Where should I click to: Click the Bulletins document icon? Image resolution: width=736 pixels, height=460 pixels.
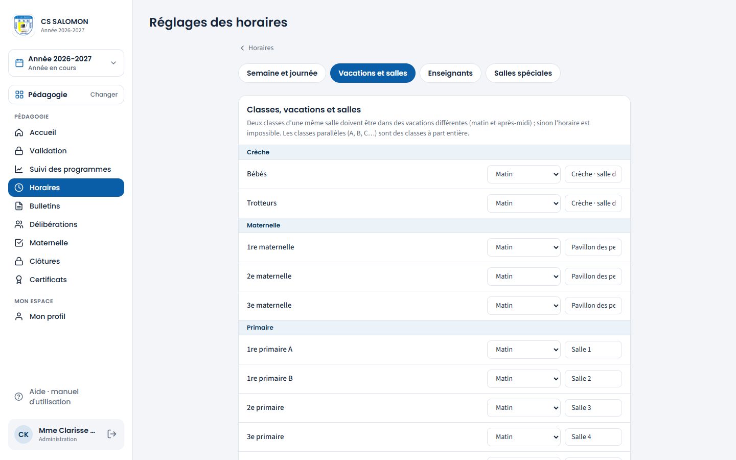(19, 206)
